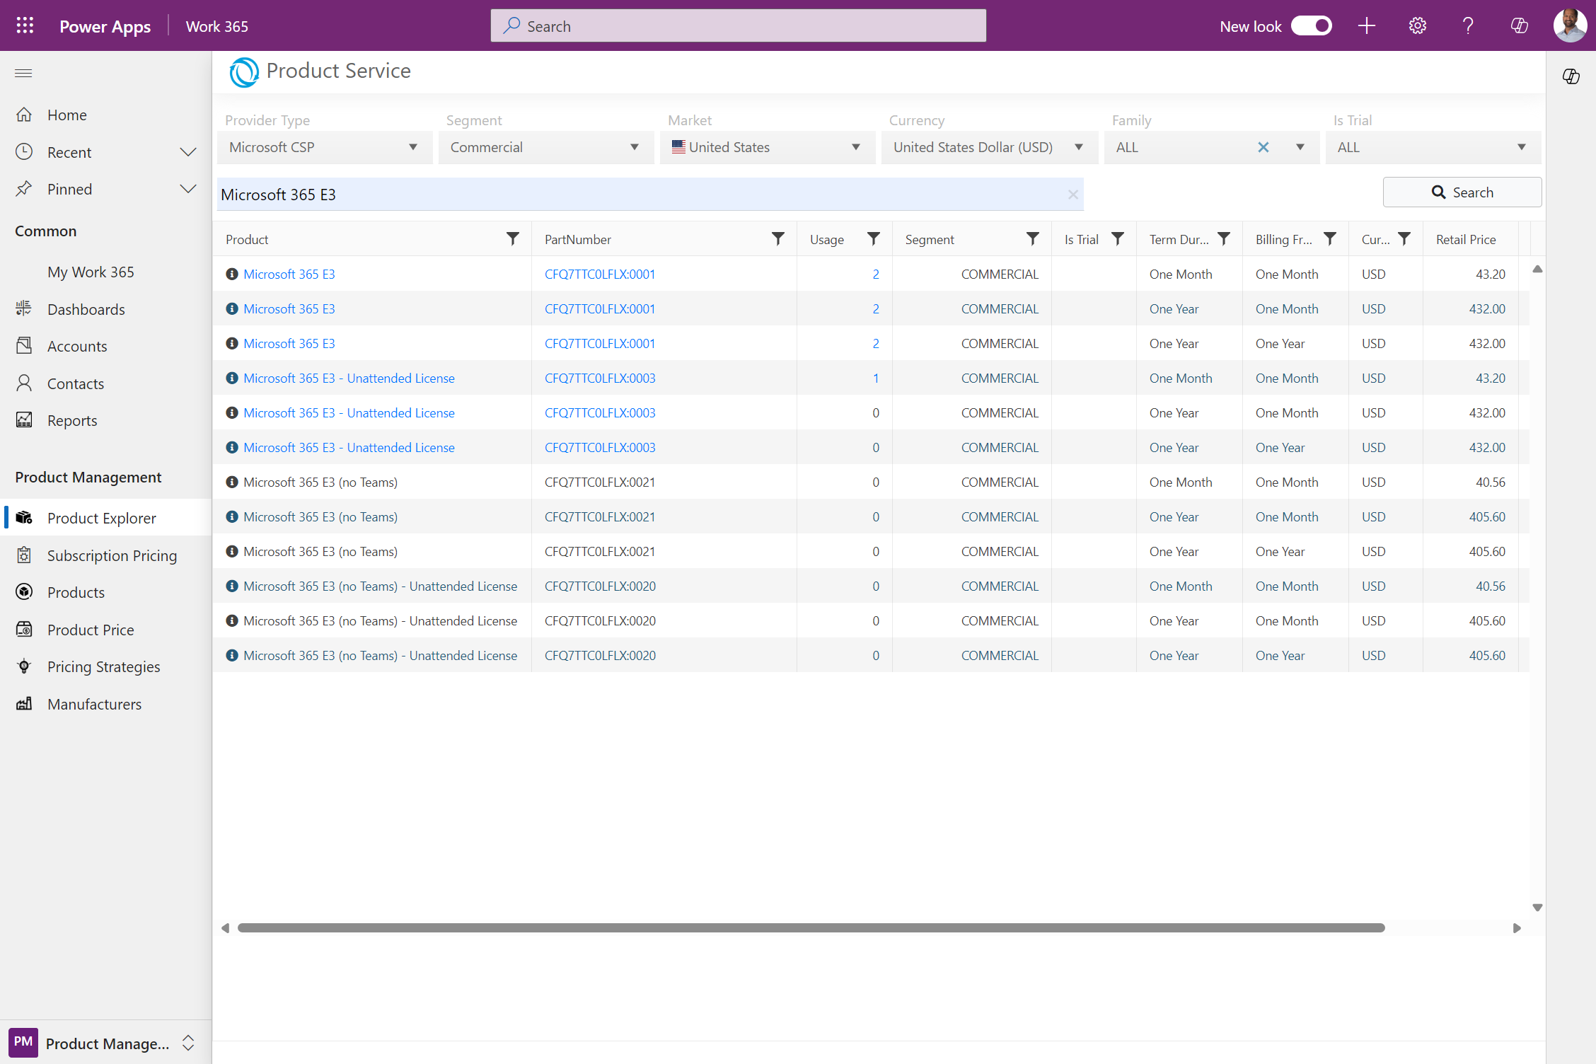Click the PartNumber column filter icon
Viewport: 1596px width, 1064px height.
[x=777, y=239]
